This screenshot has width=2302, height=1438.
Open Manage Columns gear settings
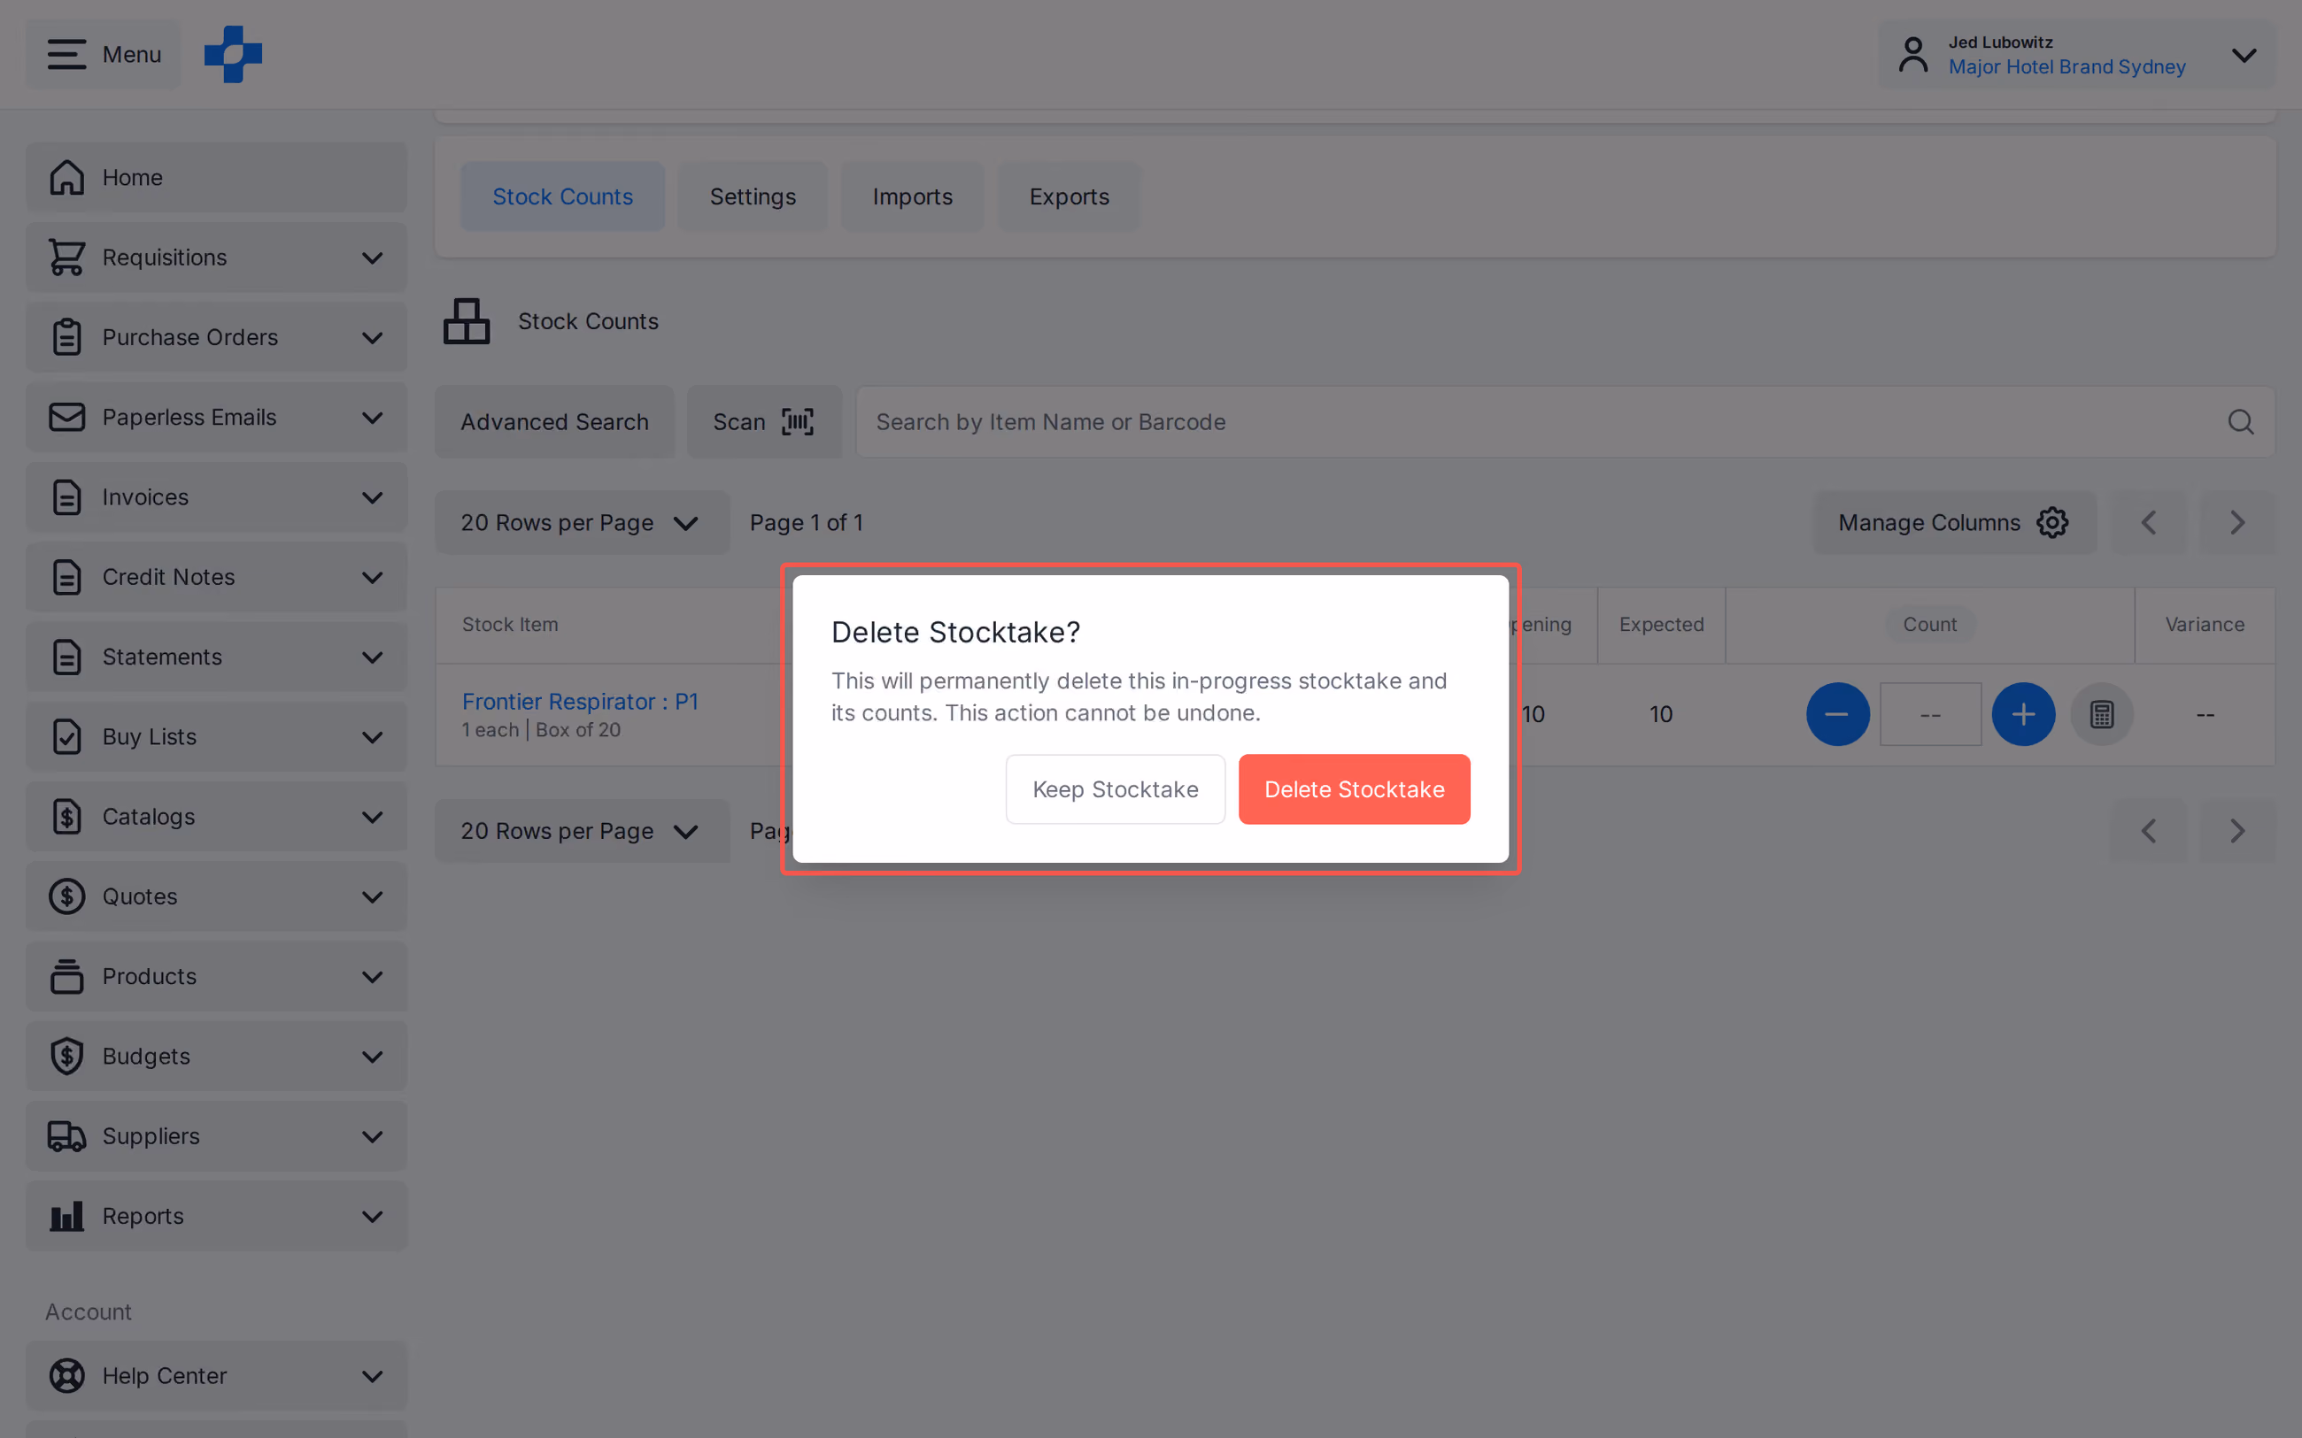pos(1954,522)
